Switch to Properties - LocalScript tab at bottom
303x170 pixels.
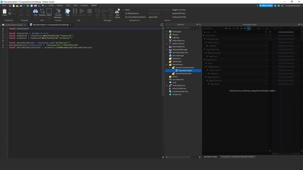(238, 157)
